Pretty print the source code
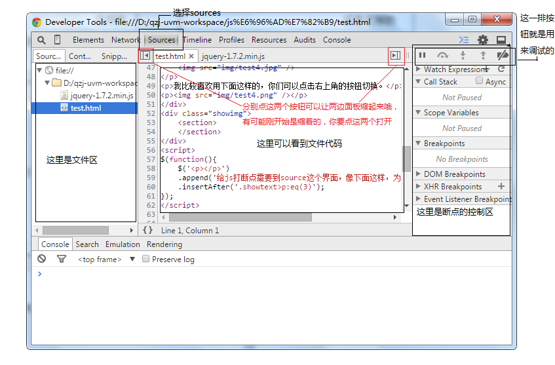 click(147, 230)
